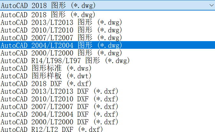Collapse the file type dropdown arrow

[211, 5]
